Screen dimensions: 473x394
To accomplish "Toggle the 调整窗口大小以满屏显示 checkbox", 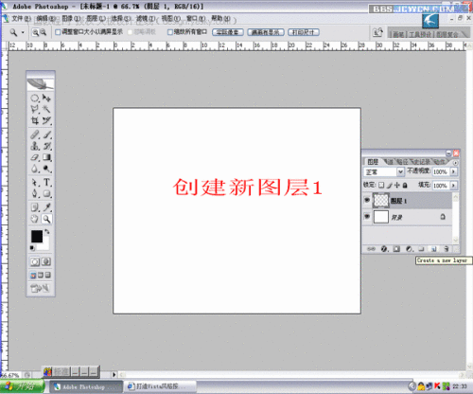I will pos(58,32).
